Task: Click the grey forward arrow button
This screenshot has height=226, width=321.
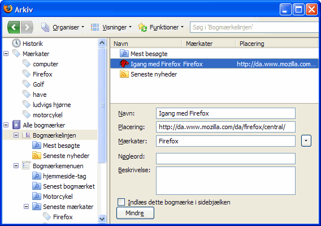Action: (x=27, y=27)
